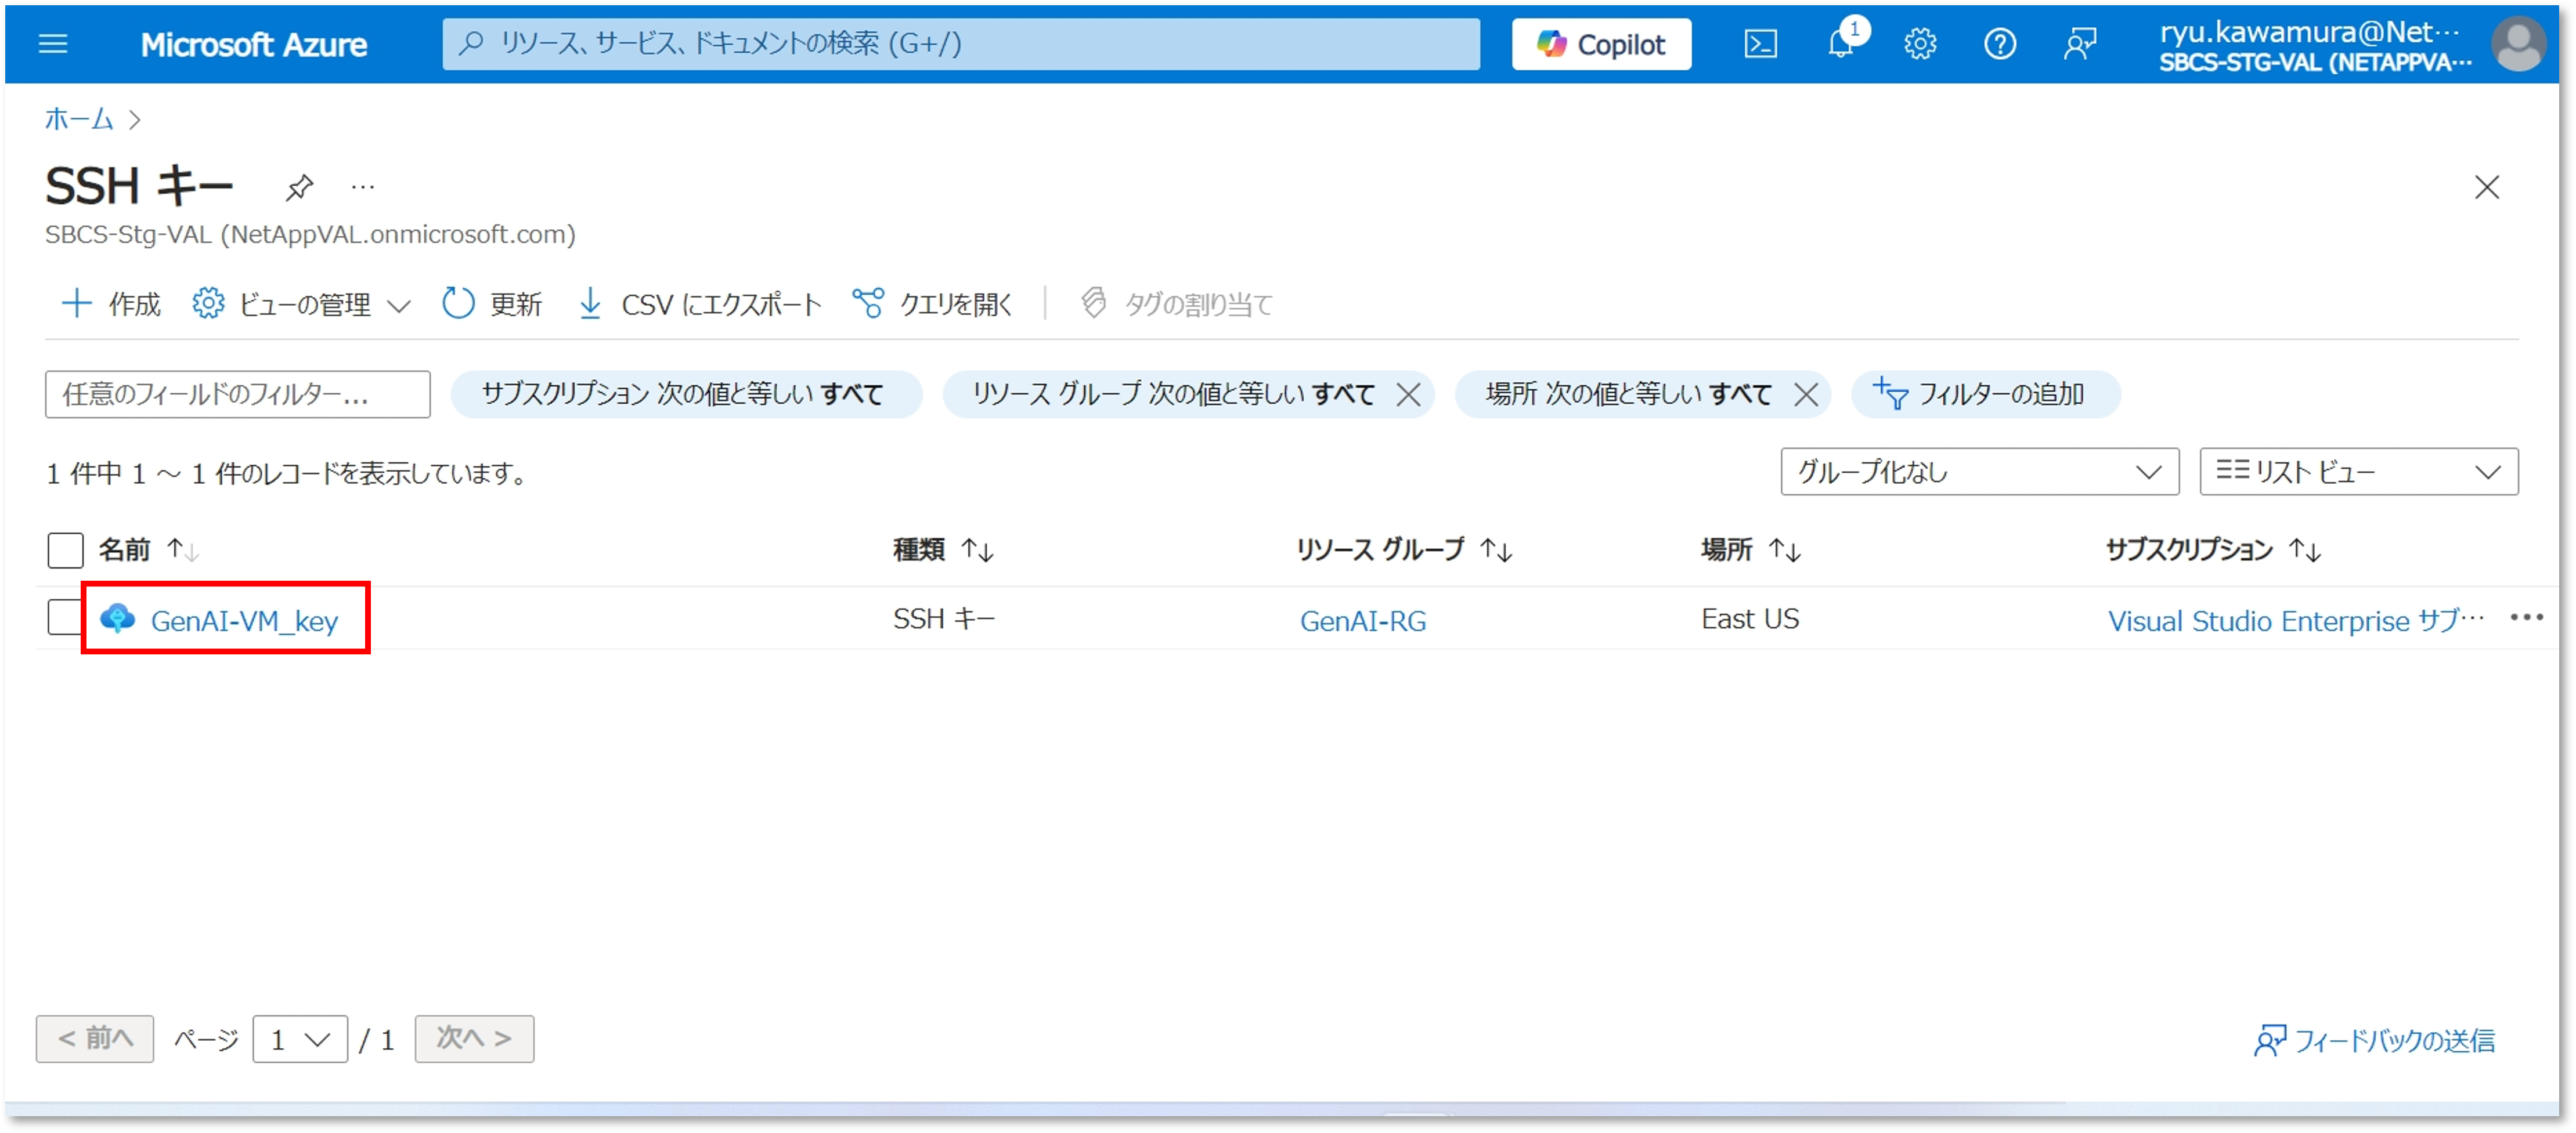The height and width of the screenshot is (1133, 2576).
Task: Click the < 前へ page button
Action: point(95,1039)
